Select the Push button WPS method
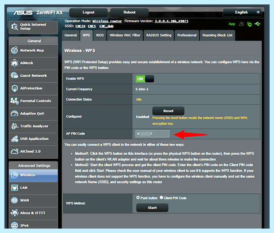Viewport: 274px width, 233px height. pyautogui.click(x=138, y=198)
